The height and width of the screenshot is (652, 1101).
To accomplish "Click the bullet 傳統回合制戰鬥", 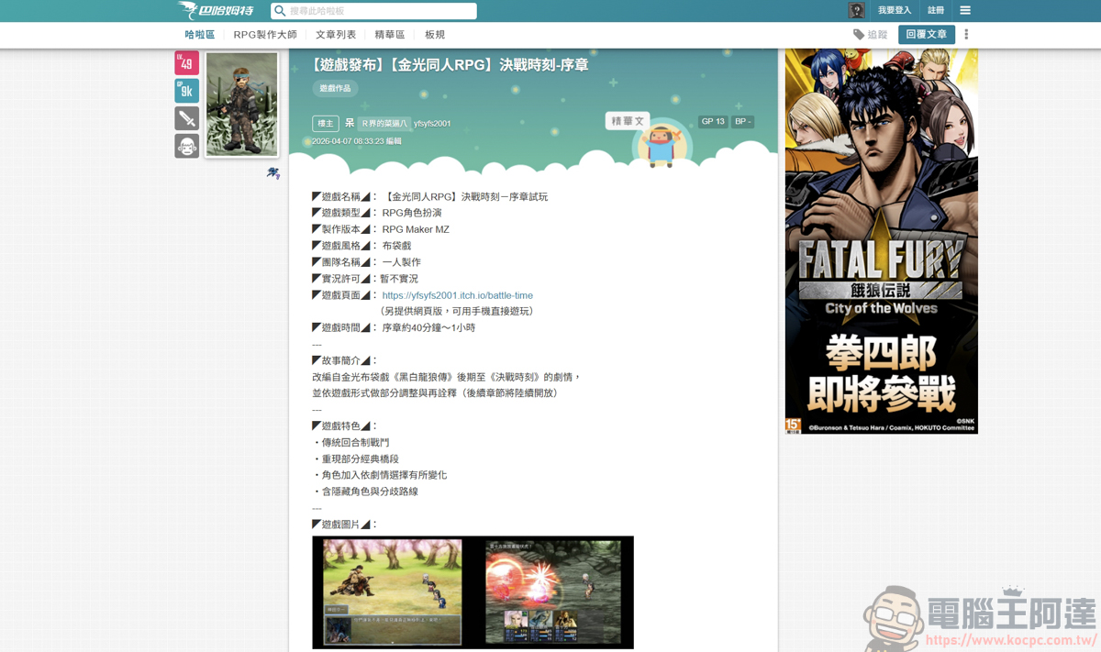I will click(x=350, y=442).
